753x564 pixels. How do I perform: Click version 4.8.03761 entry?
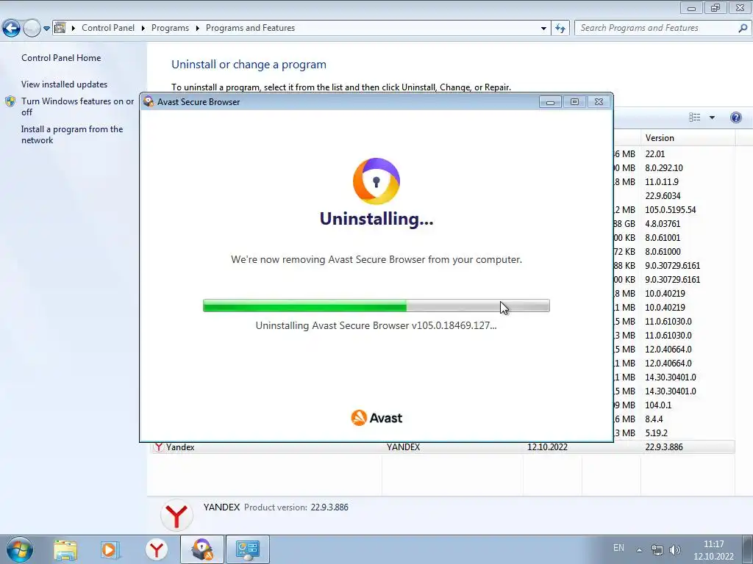pos(663,223)
